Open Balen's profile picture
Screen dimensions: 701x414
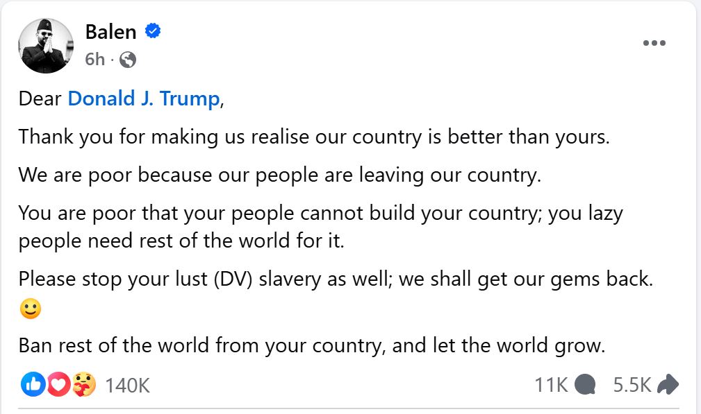tap(46, 46)
